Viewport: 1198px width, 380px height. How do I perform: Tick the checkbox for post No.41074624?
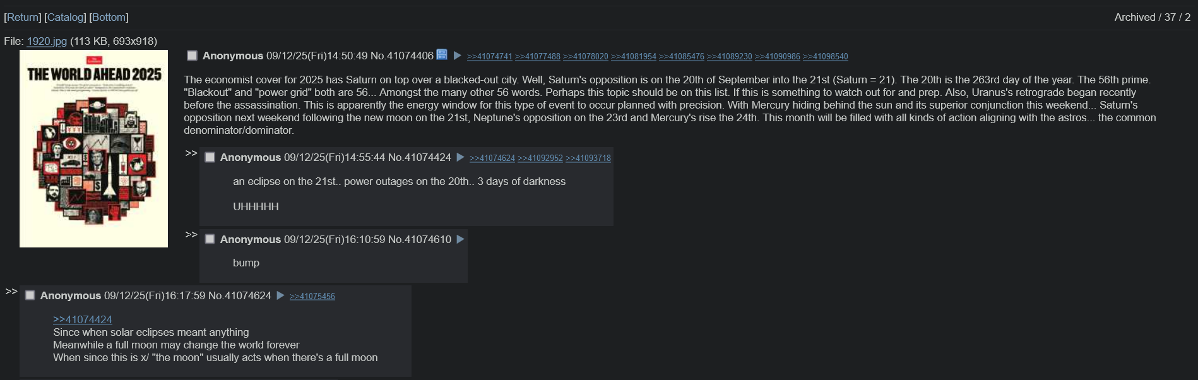[x=30, y=295]
